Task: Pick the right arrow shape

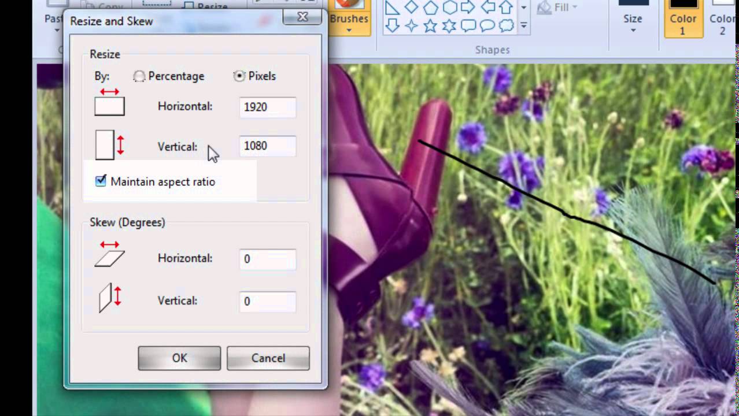Action: [x=468, y=8]
